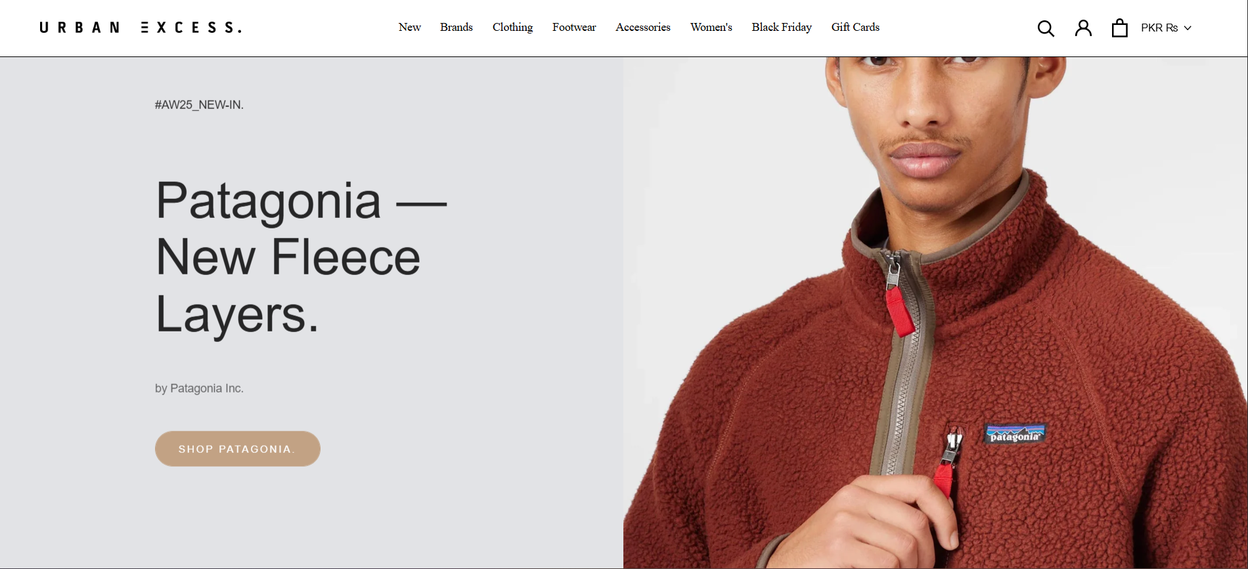
Task: Open the Footwear menu
Action: click(574, 27)
